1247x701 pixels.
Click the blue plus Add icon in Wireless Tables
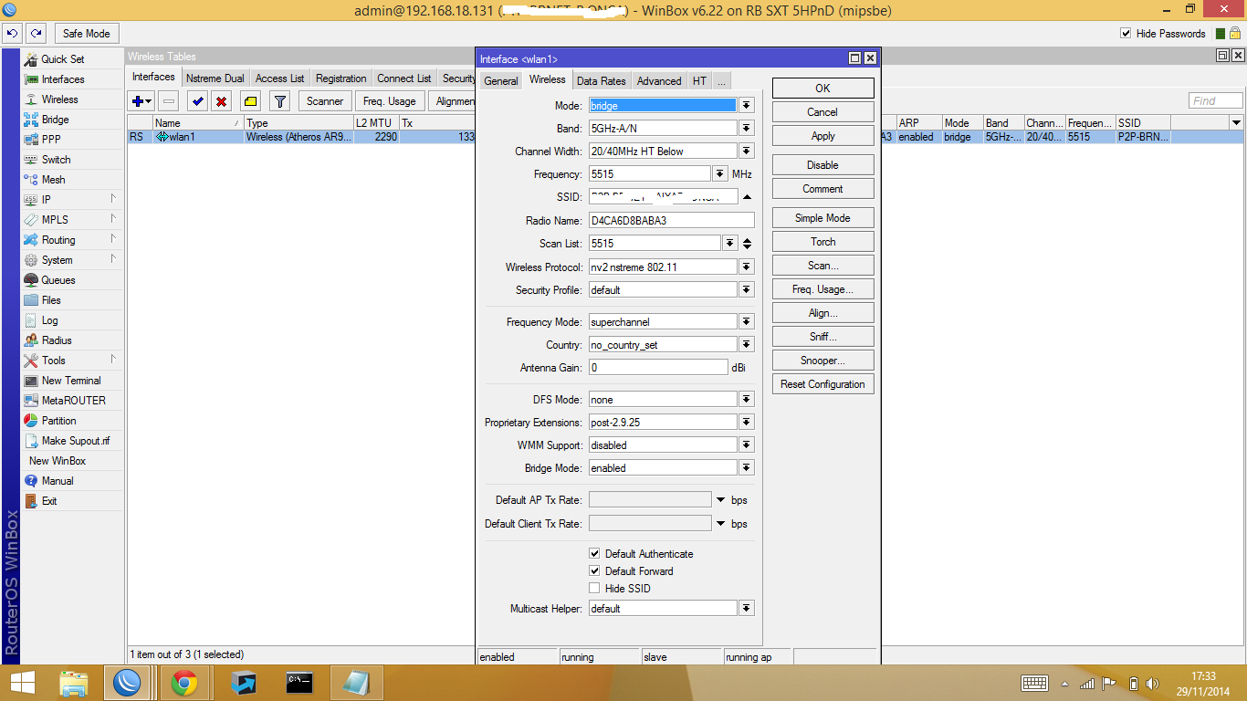click(141, 101)
